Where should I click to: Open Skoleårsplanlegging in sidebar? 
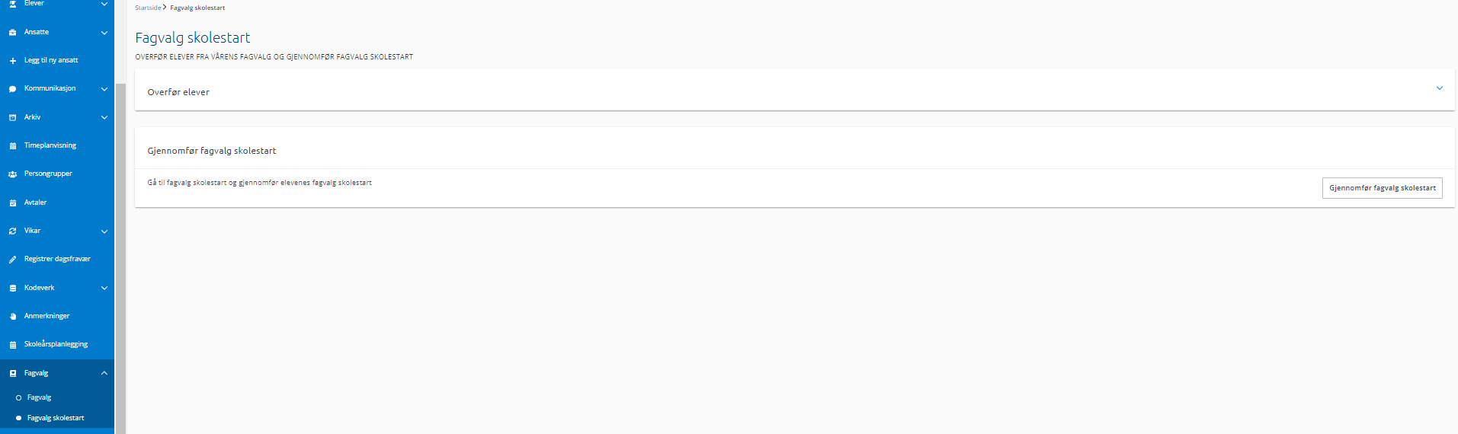click(57, 344)
